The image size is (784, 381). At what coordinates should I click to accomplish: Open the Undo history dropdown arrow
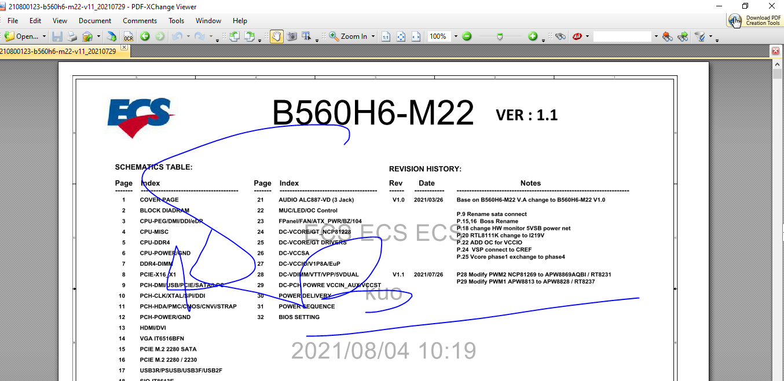click(188, 36)
